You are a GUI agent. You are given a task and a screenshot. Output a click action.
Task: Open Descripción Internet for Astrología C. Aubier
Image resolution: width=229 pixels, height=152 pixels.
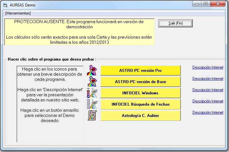[208, 112]
